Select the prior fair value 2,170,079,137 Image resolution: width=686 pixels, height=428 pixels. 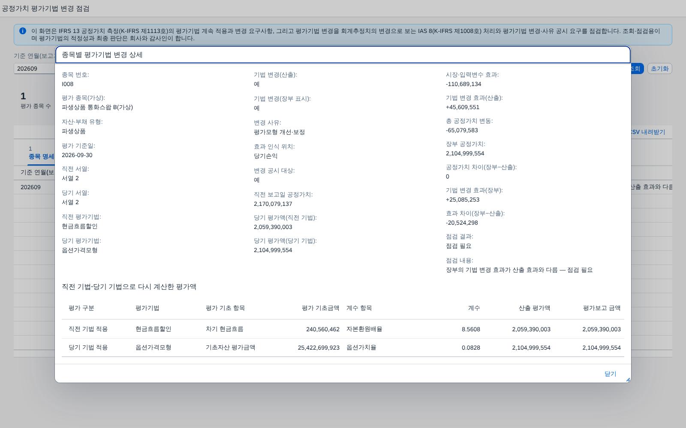point(273,204)
